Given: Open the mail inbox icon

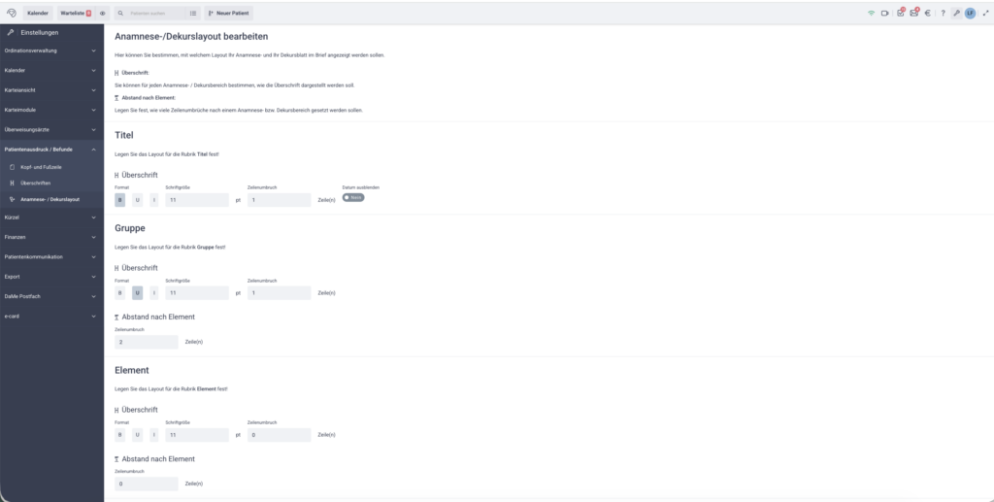Looking at the screenshot, I should point(913,13).
